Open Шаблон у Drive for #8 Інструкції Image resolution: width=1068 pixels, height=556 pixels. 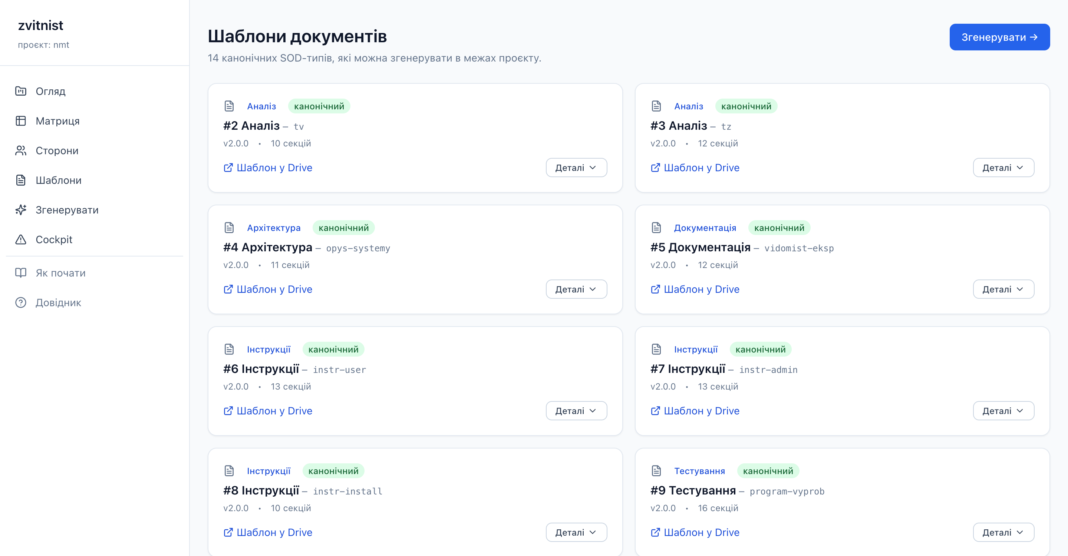(268, 532)
